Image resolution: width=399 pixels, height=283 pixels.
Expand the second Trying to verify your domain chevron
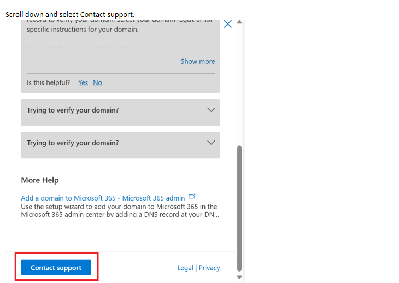(211, 143)
